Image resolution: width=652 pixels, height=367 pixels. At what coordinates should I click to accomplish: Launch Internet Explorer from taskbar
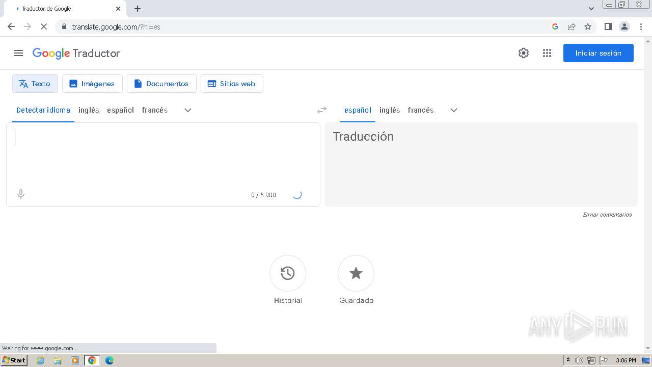coord(41,360)
